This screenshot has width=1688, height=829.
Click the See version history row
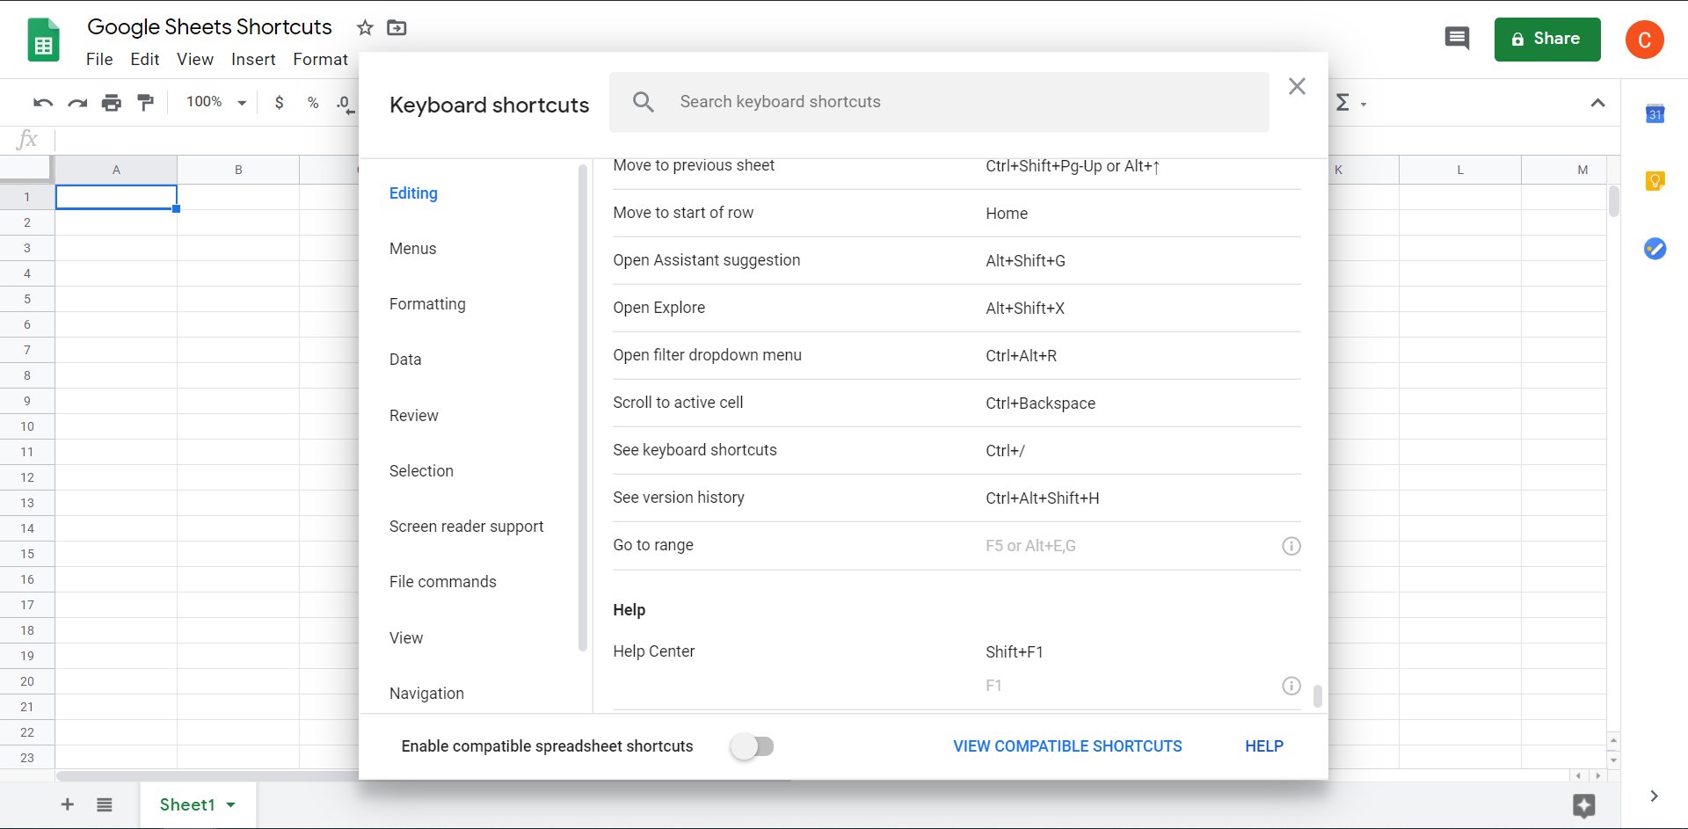(957, 498)
